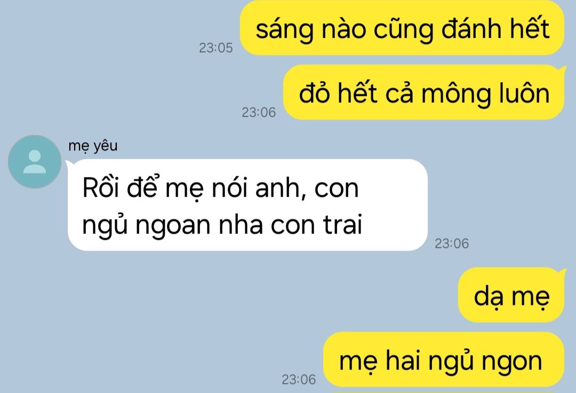The width and height of the screenshot is (576, 393).
Task: Tap the white message from mẹ yêu
Action: point(247,205)
